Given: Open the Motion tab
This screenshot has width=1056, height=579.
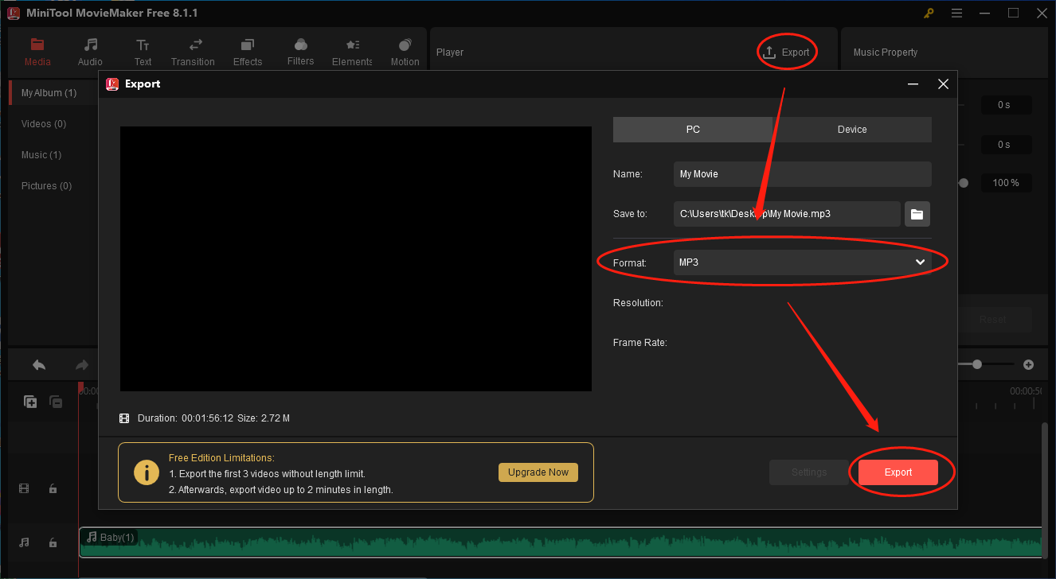Looking at the screenshot, I should point(405,52).
